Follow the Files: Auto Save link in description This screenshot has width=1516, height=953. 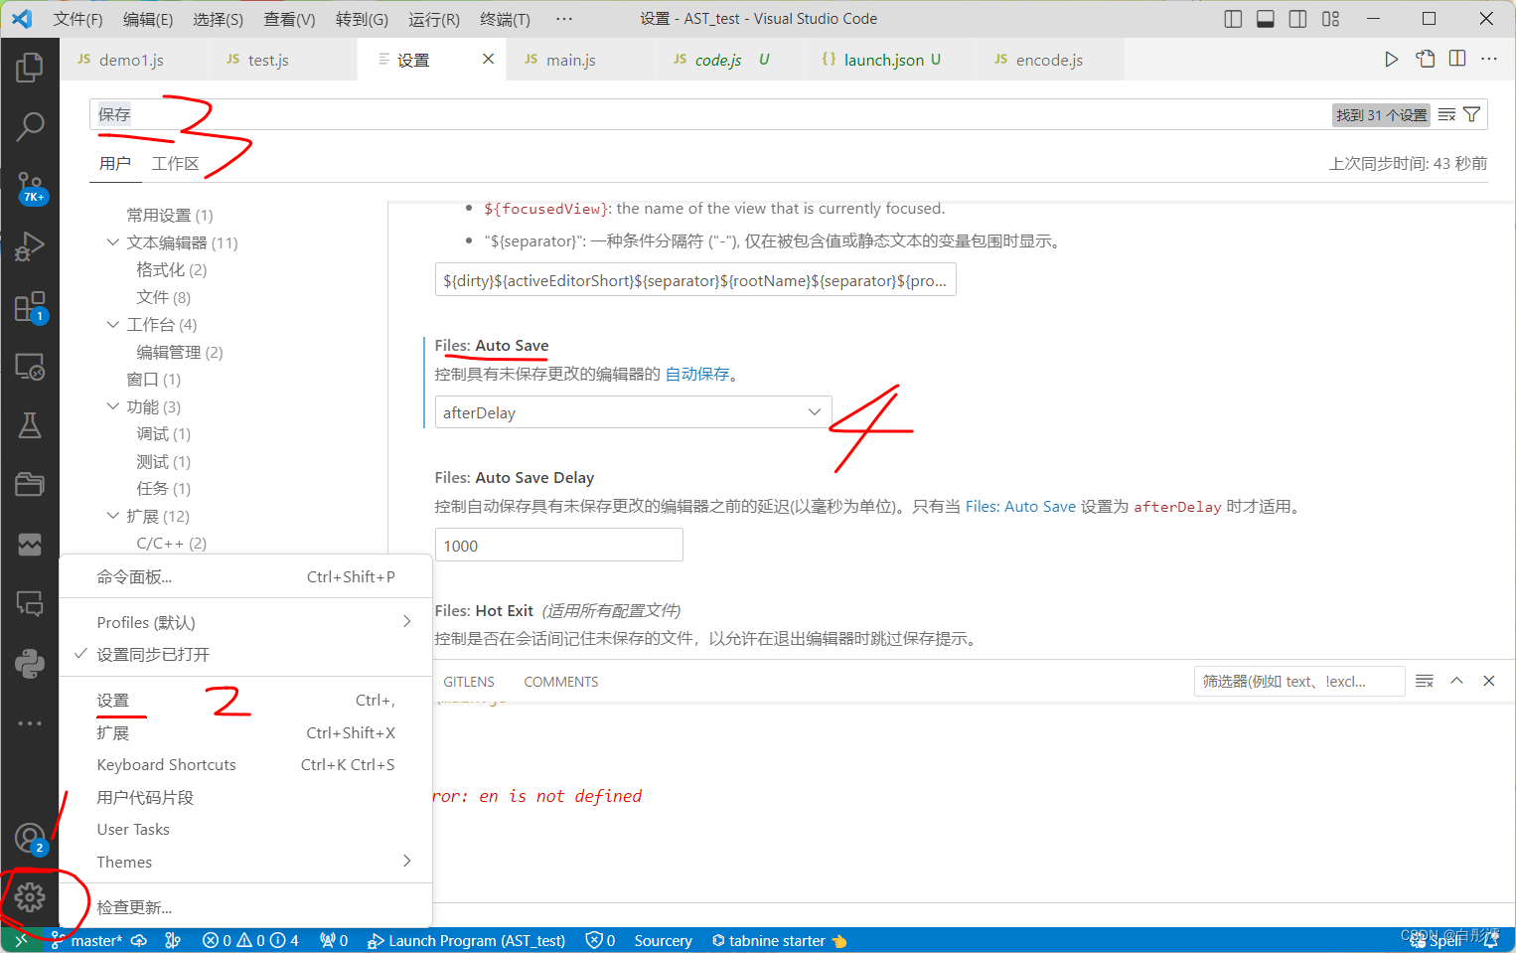1020,506
